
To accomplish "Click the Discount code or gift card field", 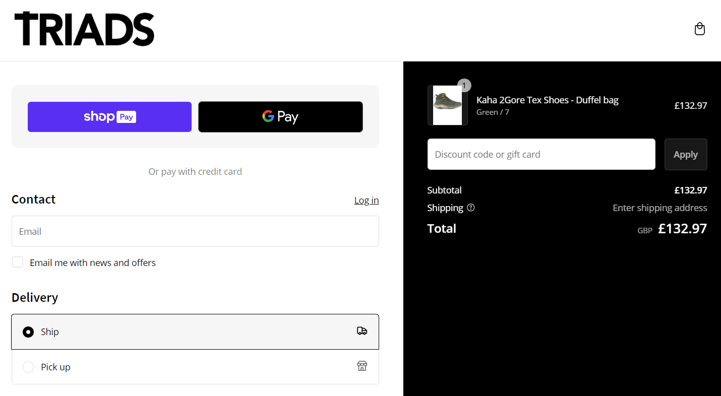I will 541,154.
